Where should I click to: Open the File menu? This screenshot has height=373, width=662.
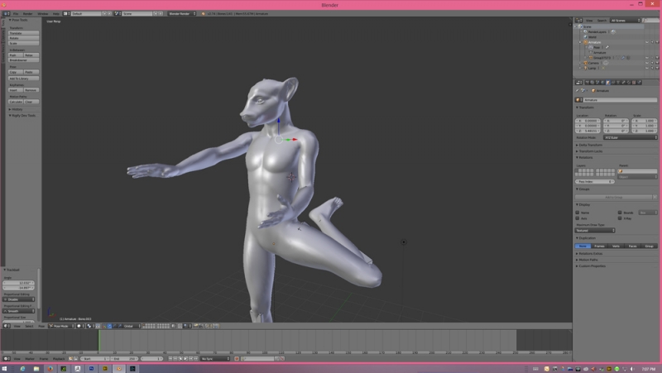click(x=16, y=13)
